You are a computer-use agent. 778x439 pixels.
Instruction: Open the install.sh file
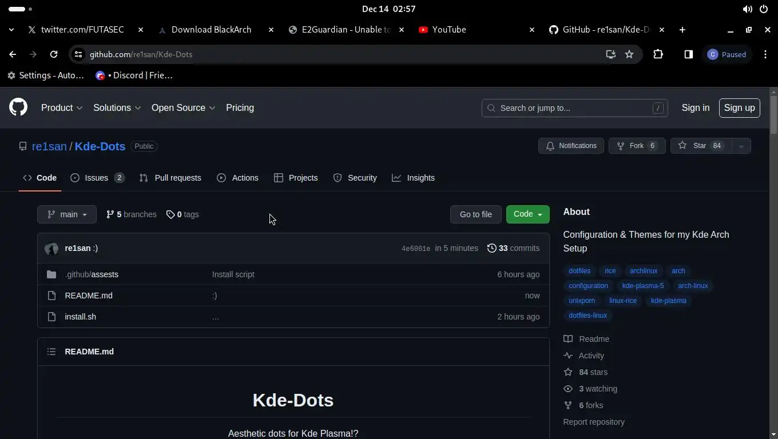click(80, 317)
